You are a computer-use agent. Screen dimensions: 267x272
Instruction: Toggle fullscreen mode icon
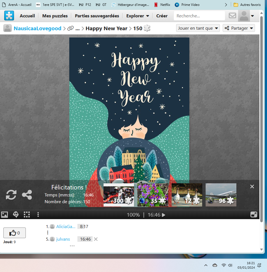[x=254, y=215]
